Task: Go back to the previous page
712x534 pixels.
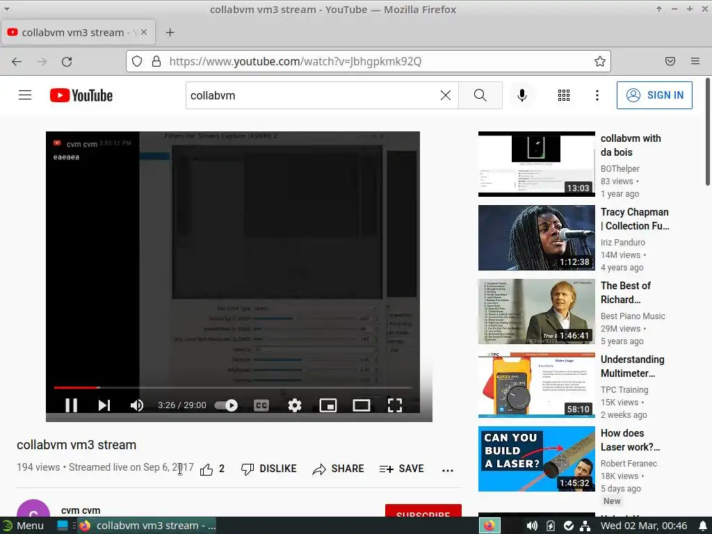Action: (x=17, y=61)
